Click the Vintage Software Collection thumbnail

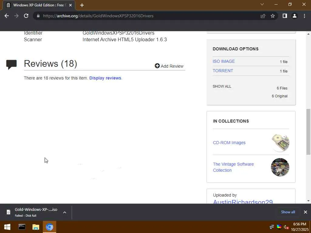280,167
